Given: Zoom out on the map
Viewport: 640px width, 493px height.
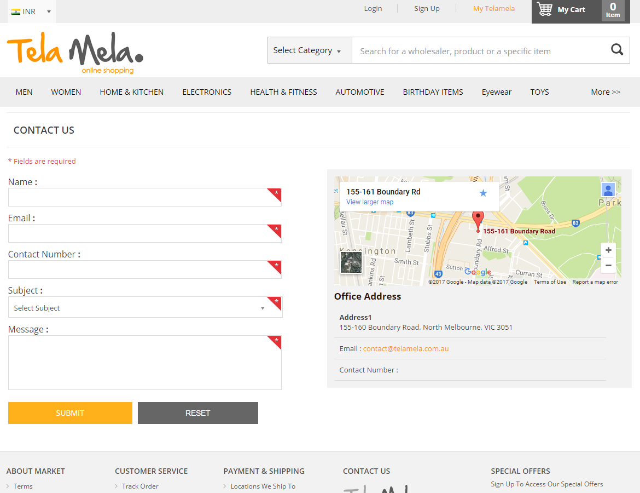Looking at the screenshot, I should [608, 265].
